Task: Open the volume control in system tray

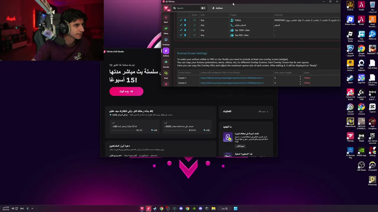Action: 13,208
